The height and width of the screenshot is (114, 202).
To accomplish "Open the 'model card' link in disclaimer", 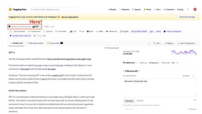I will click(x=57, y=75).
